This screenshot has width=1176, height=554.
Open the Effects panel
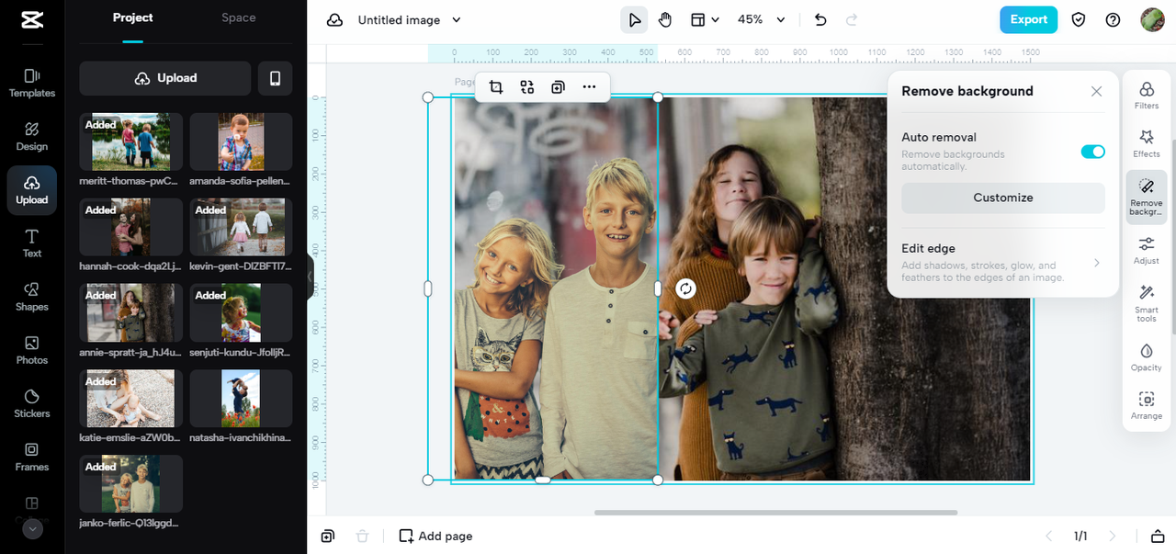pyautogui.click(x=1146, y=143)
